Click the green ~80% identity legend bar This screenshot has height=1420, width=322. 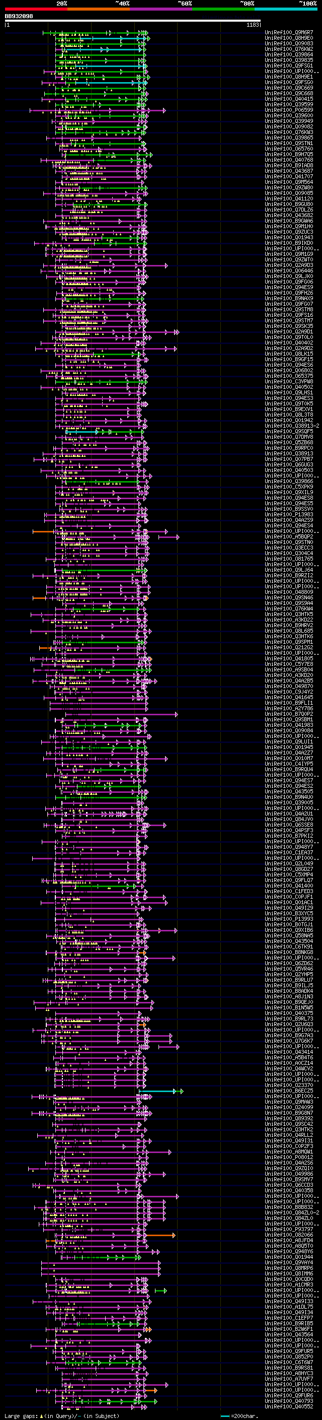point(223,9)
